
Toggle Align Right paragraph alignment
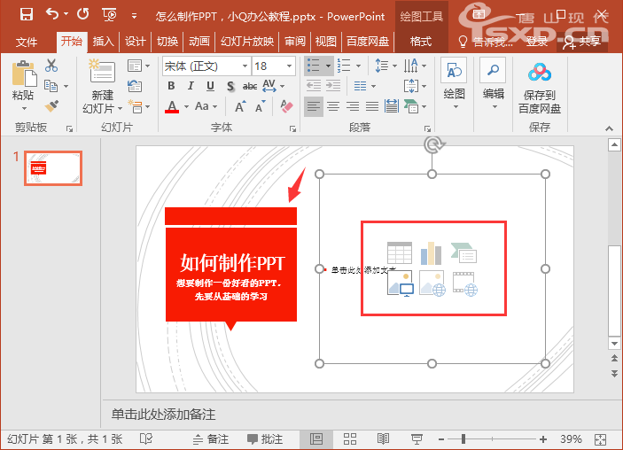coord(353,106)
